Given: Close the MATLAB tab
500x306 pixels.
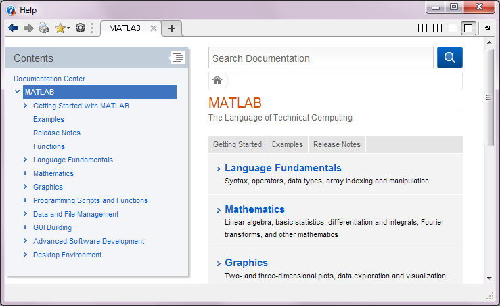Looking at the screenshot, I should 154,28.
